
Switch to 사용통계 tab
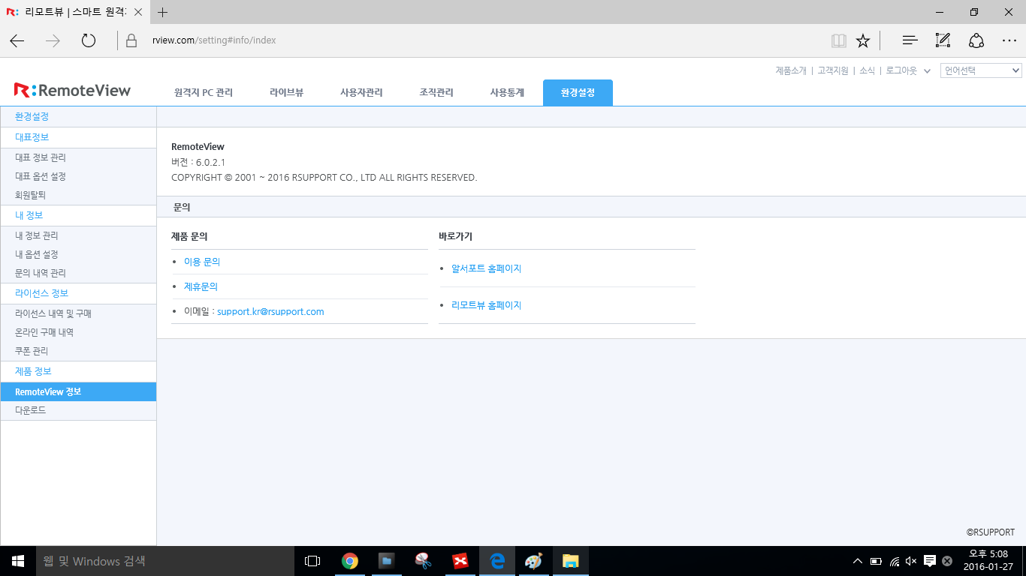(x=507, y=93)
